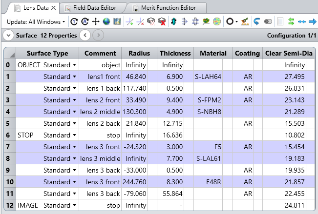The image size is (318, 214).
Task: Go to previous surface with left chevron
Action: pyautogui.click(x=85, y=36)
